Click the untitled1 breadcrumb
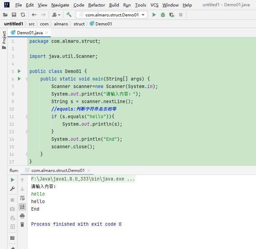Image resolution: width=256 pixels, height=249 pixels. (14, 24)
